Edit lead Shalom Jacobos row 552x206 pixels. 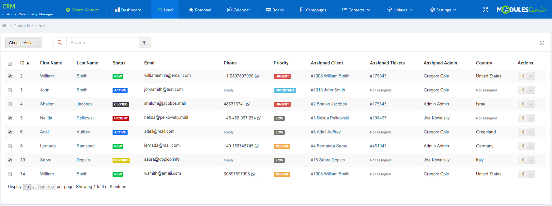point(522,104)
